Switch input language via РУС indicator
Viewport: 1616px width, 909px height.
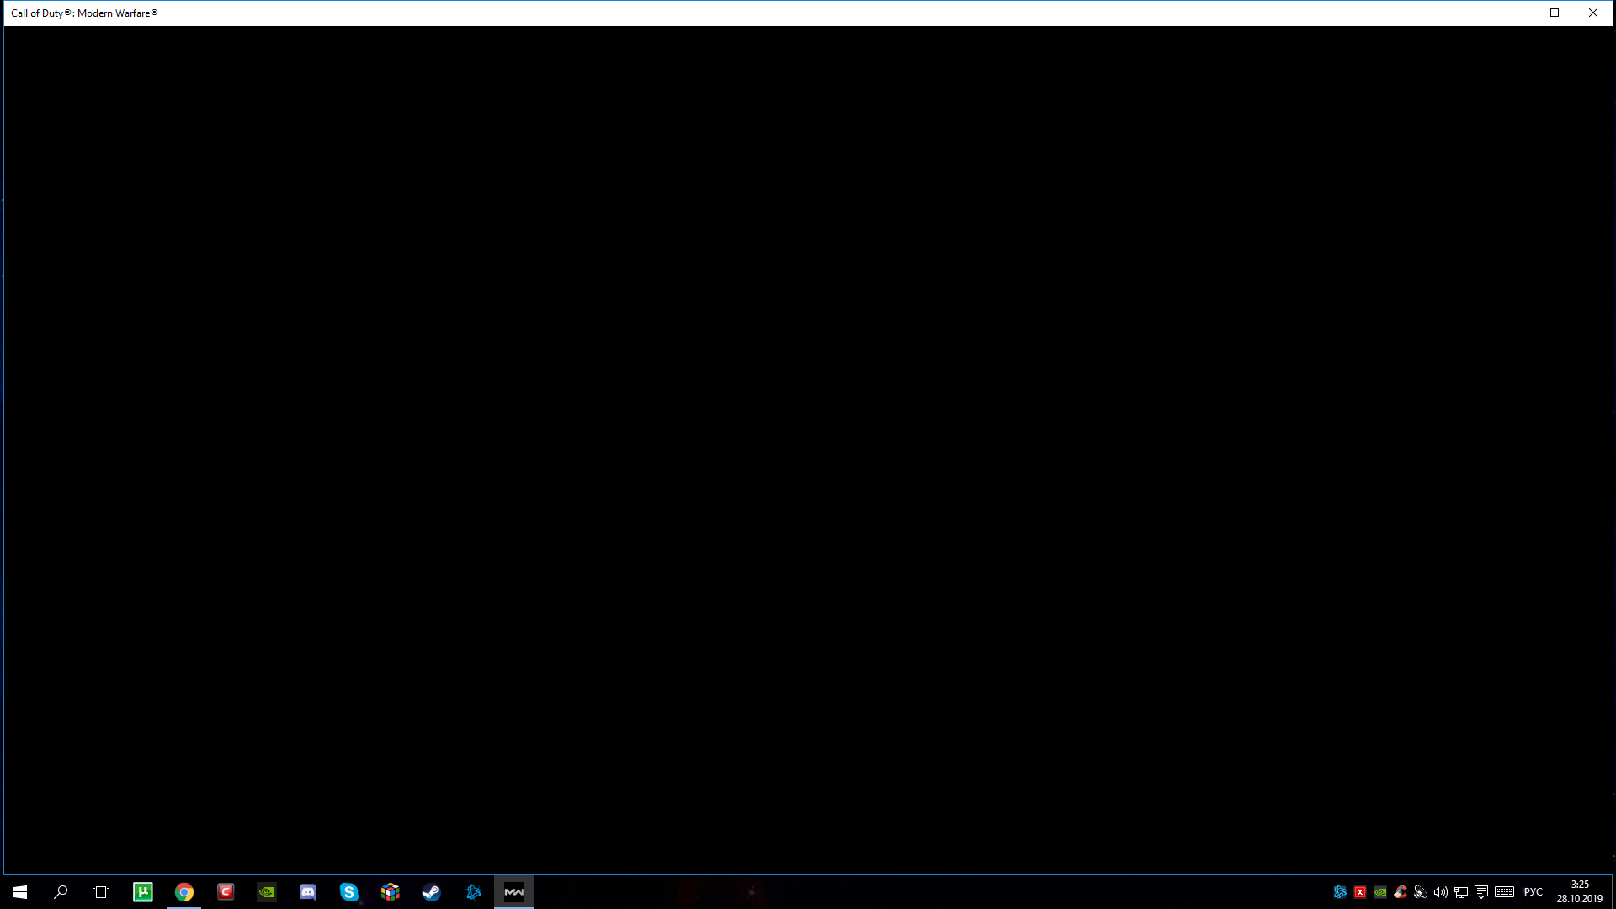(1534, 892)
